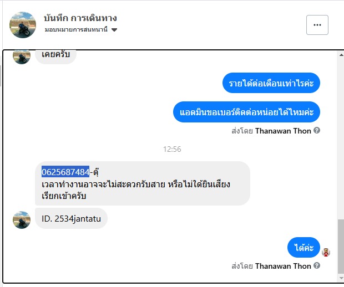Click the scrollbar down arrow

pos(341,278)
